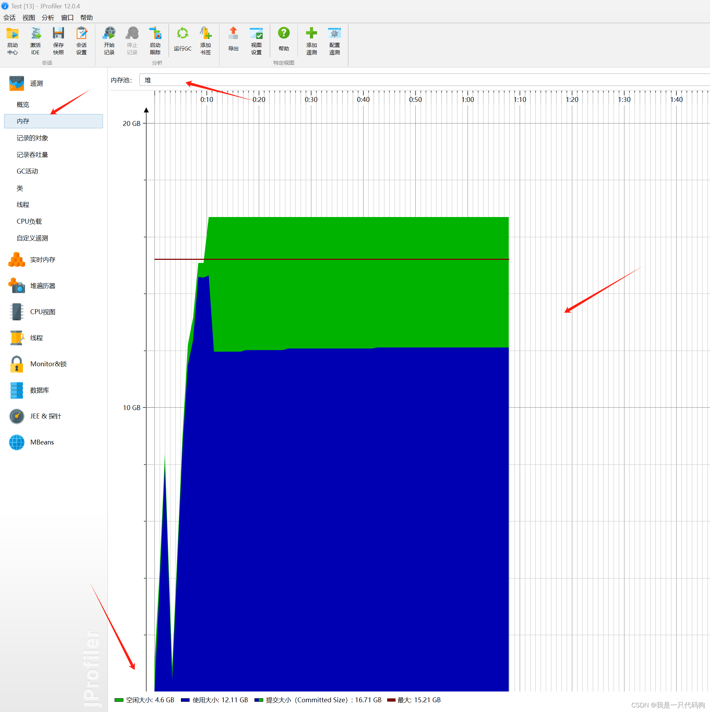Select CPU负载 telemetry view

pos(29,221)
